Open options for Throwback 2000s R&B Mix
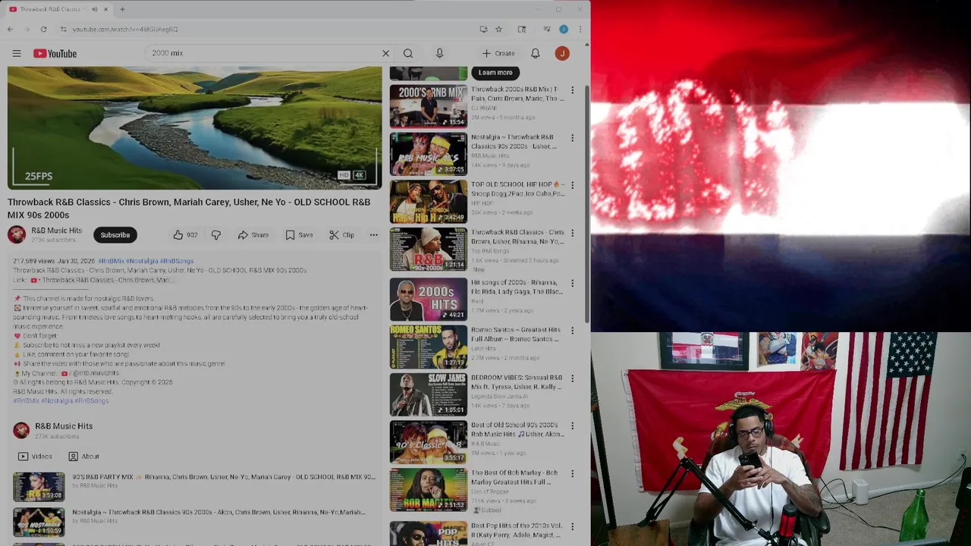Image resolution: width=971 pixels, height=546 pixels. [573, 90]
